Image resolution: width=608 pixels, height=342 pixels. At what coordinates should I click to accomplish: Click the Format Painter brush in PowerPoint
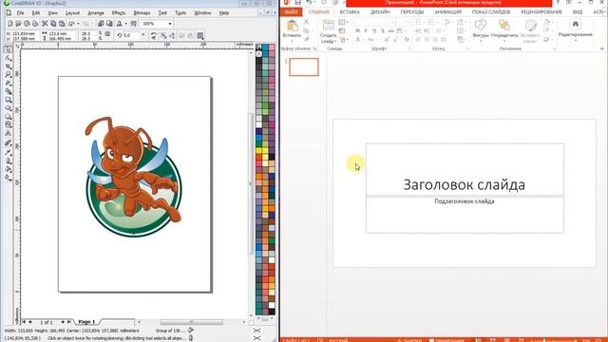[x=307, y=40]
